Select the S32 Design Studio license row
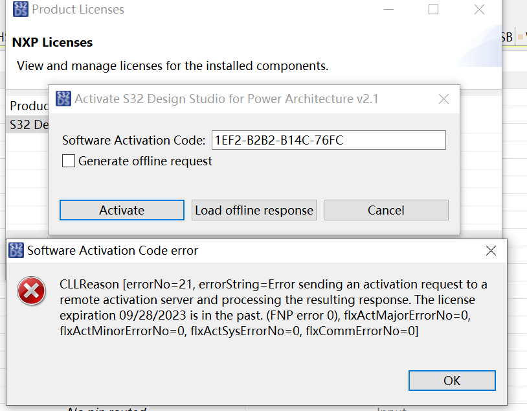The width and height of the screenshot is (527, 411). 28,124
